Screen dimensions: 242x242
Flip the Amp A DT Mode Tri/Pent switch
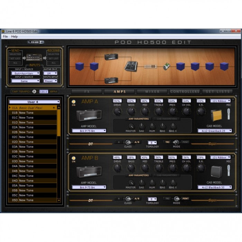[x=176, y=142]
